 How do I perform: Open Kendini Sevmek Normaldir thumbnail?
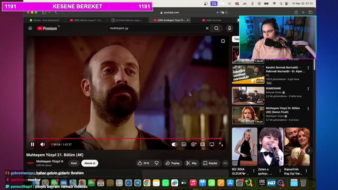[248, 75]
